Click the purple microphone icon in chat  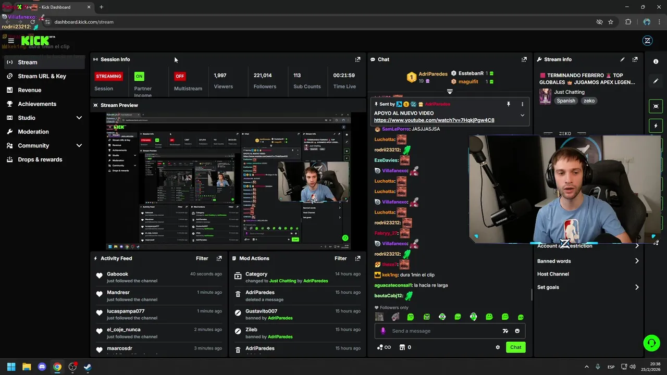(383, 331)
